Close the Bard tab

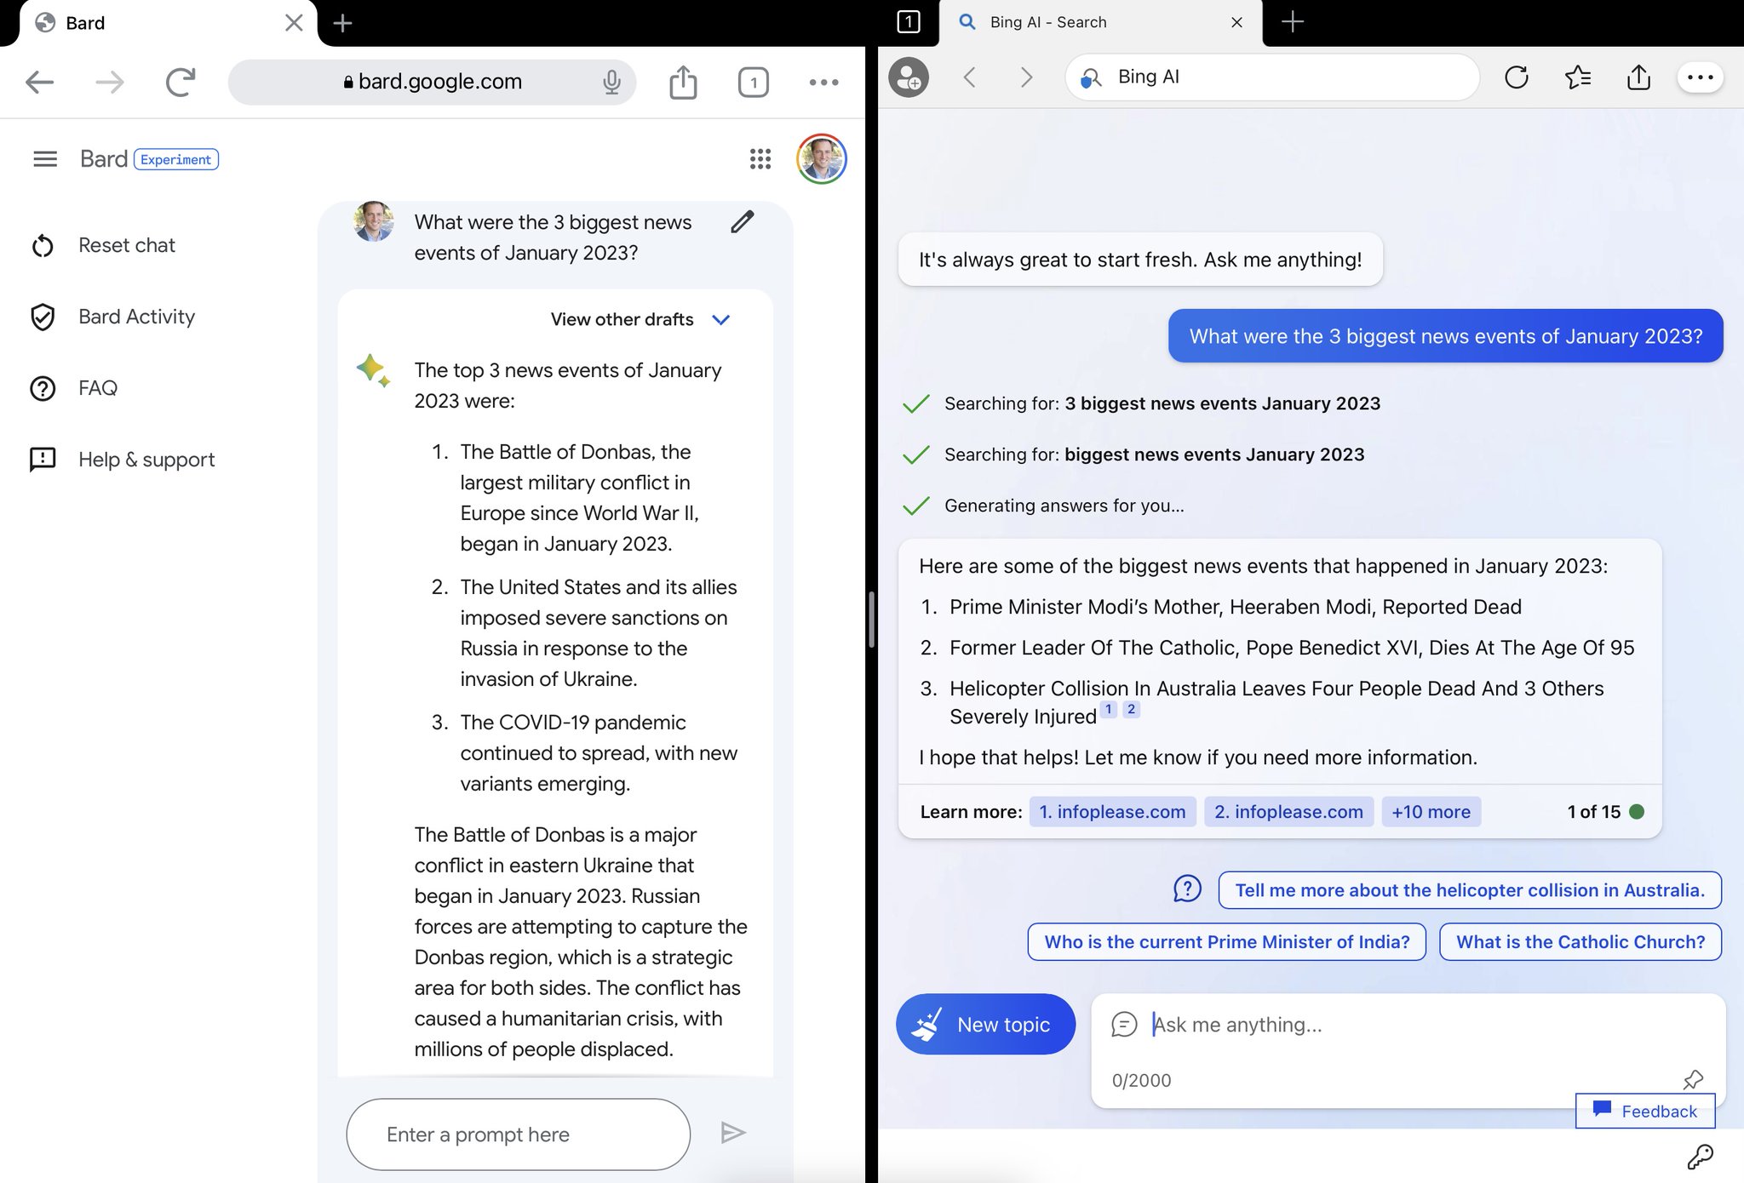pos(294,23)
